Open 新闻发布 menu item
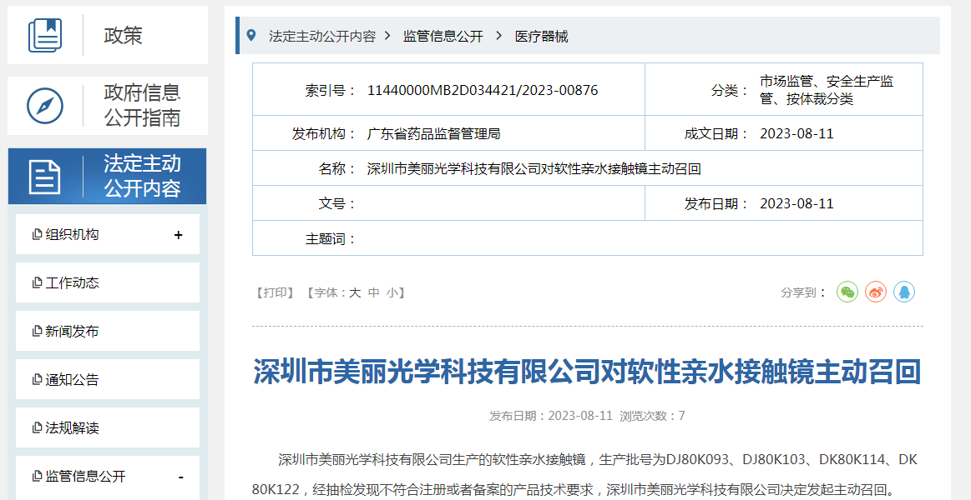 pyautogui.click(x=108, y=331)
